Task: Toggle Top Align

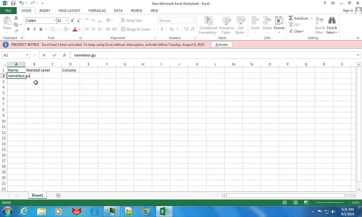Action: 87,21
